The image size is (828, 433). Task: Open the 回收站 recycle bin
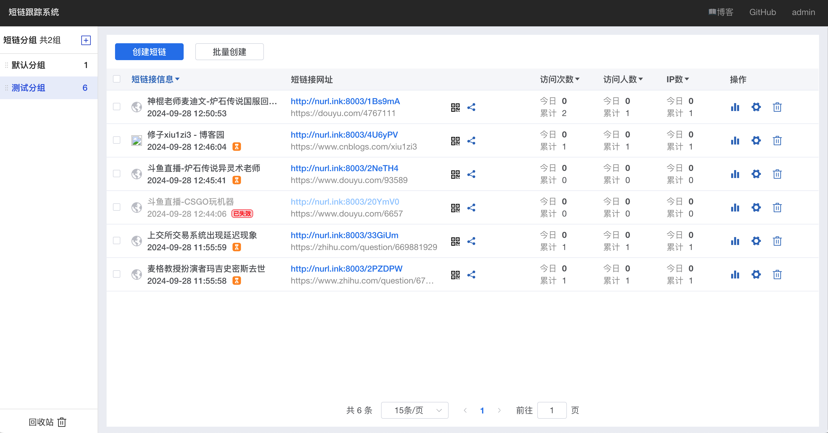click(x=47, y=422)
